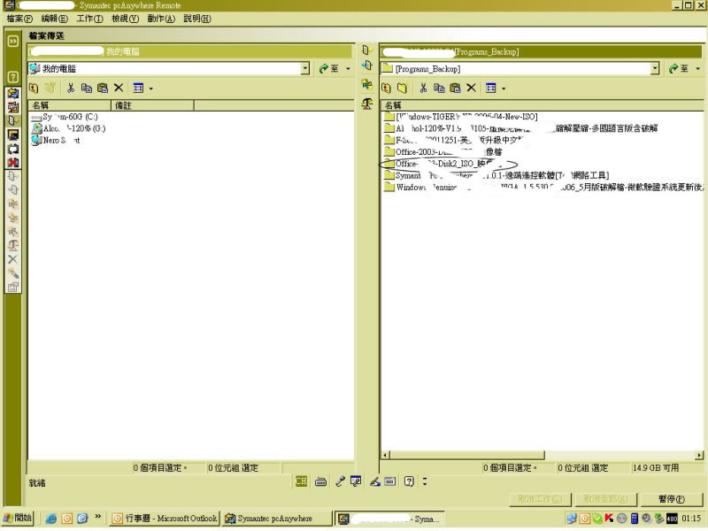This screenshot has height=531, width=708.
Task: Click the left pane Go (至) button
Action: click(x=328, y=69)
